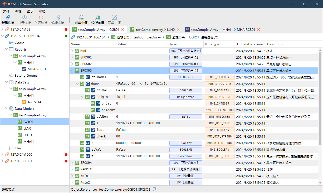Sort by the UpdateDateTime column header

[x=250, y=44]
